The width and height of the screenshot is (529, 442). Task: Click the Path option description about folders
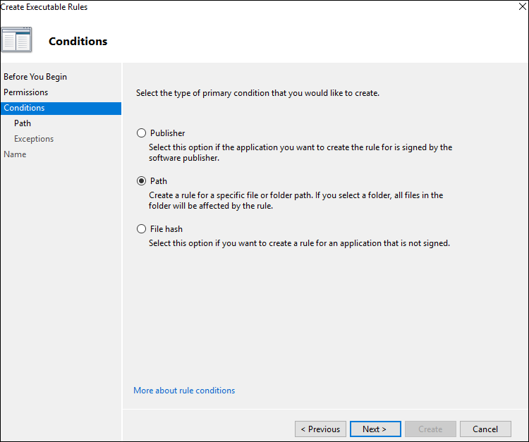point(296,200)
